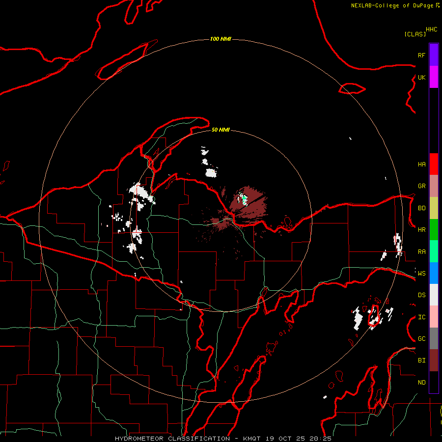Click the green rain echo near radar center
Image resolution: width=442 pixels, height=442 pixels.
(x=245, y=199)
